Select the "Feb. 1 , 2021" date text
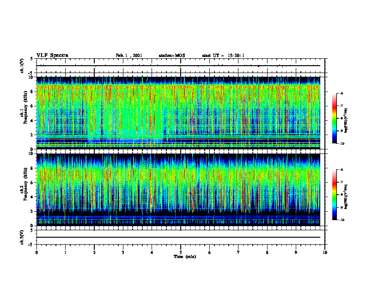Viewport: 366px width, 283px height. 129,55
